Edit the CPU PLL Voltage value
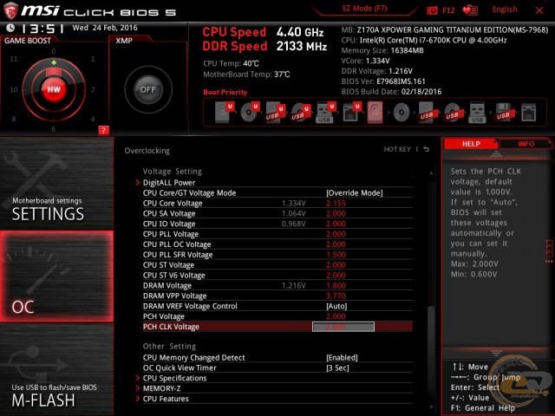The width and height of the screenshot is (555, 416). click(x=336, y=234)
